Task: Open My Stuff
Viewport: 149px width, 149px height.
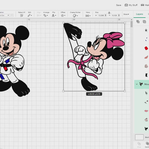Action: click(x=131, y=5)
